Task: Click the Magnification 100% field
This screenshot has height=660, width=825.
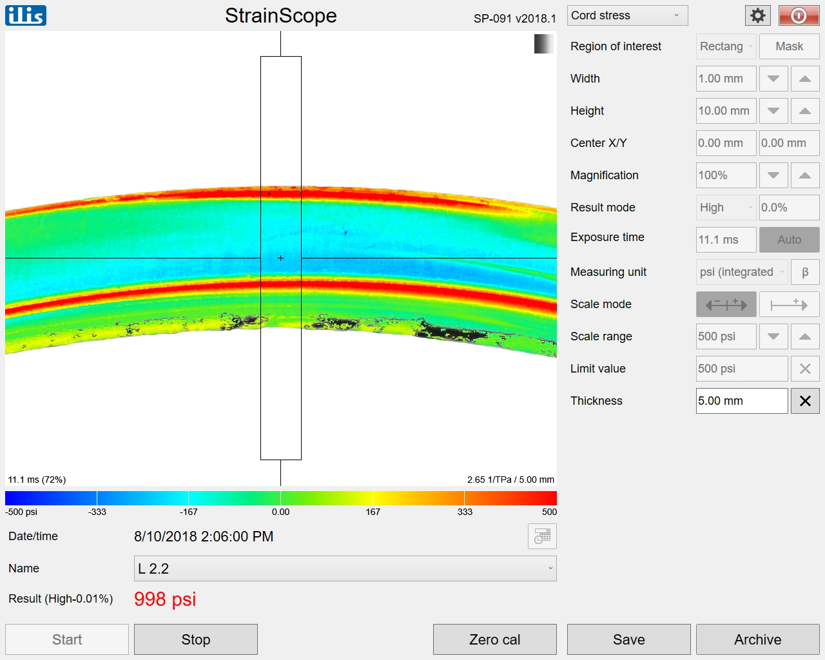Action: pos(726,175)
